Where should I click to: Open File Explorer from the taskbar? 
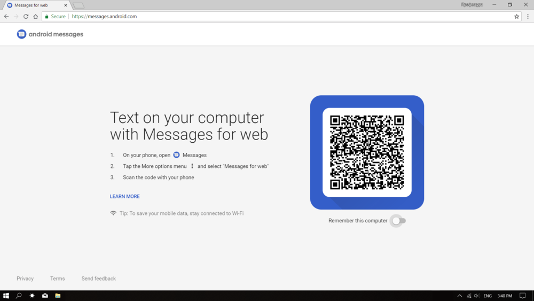pos(58,296)
